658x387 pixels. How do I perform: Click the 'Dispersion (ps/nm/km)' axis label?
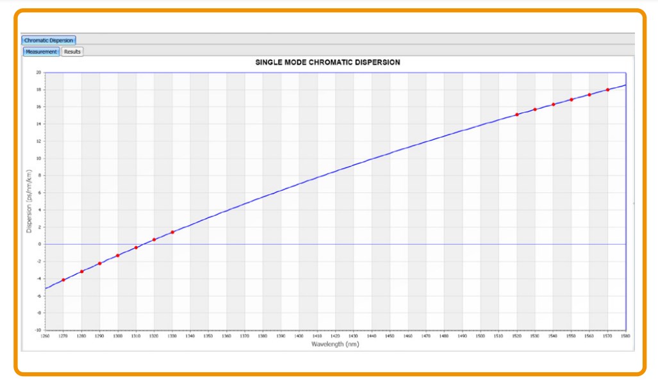click(x=29, y=201)
